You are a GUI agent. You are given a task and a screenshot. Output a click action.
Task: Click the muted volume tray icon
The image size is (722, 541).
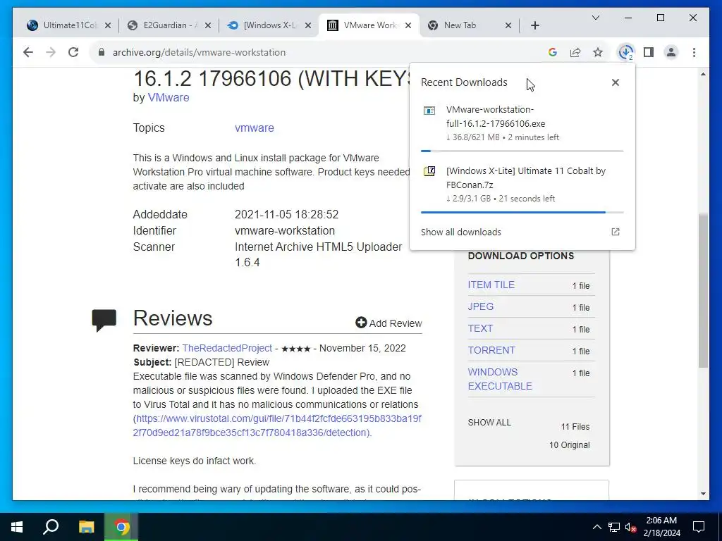point(631,527)
